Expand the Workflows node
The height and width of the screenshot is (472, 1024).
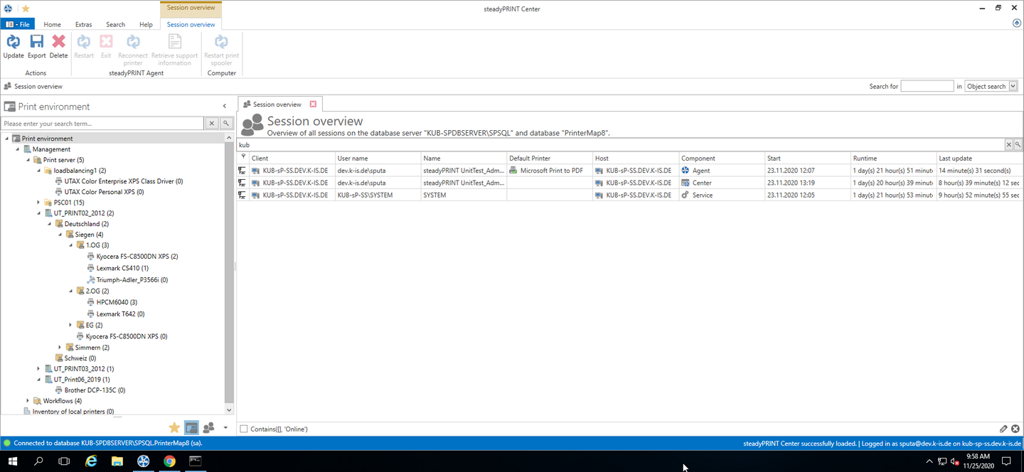pos(28,401)
